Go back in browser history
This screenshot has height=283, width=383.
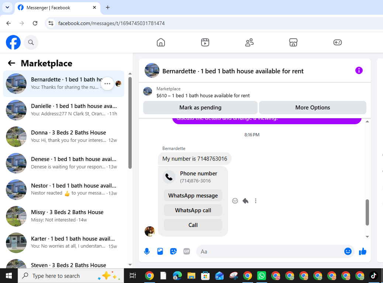8,23
